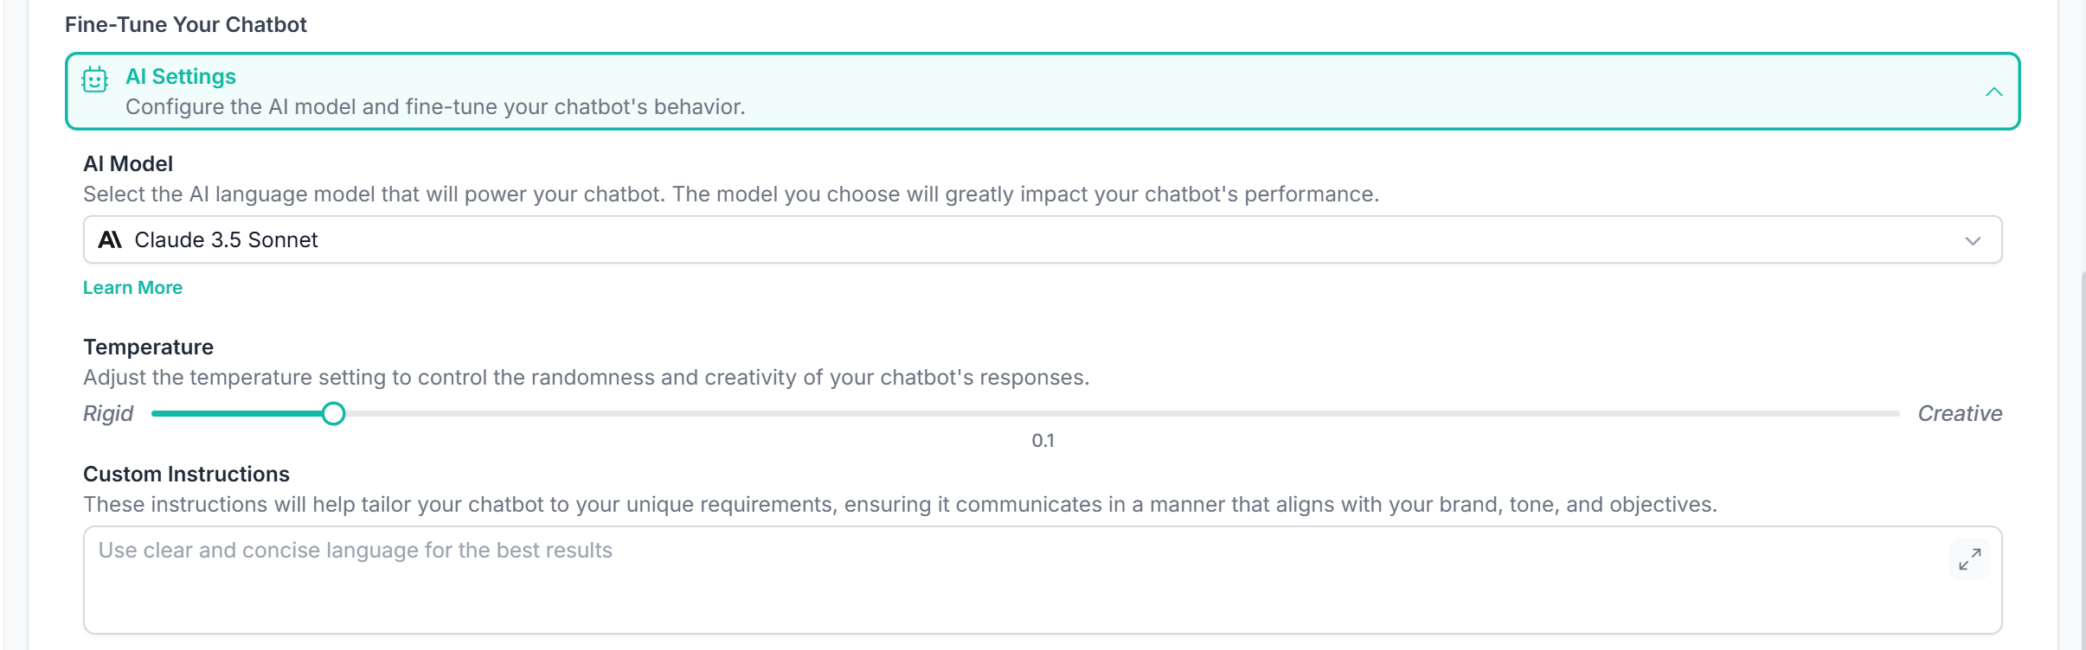The image size is (2086, 650).
Task: Click the Temperature slider handle
Action: tap(333, 414)
